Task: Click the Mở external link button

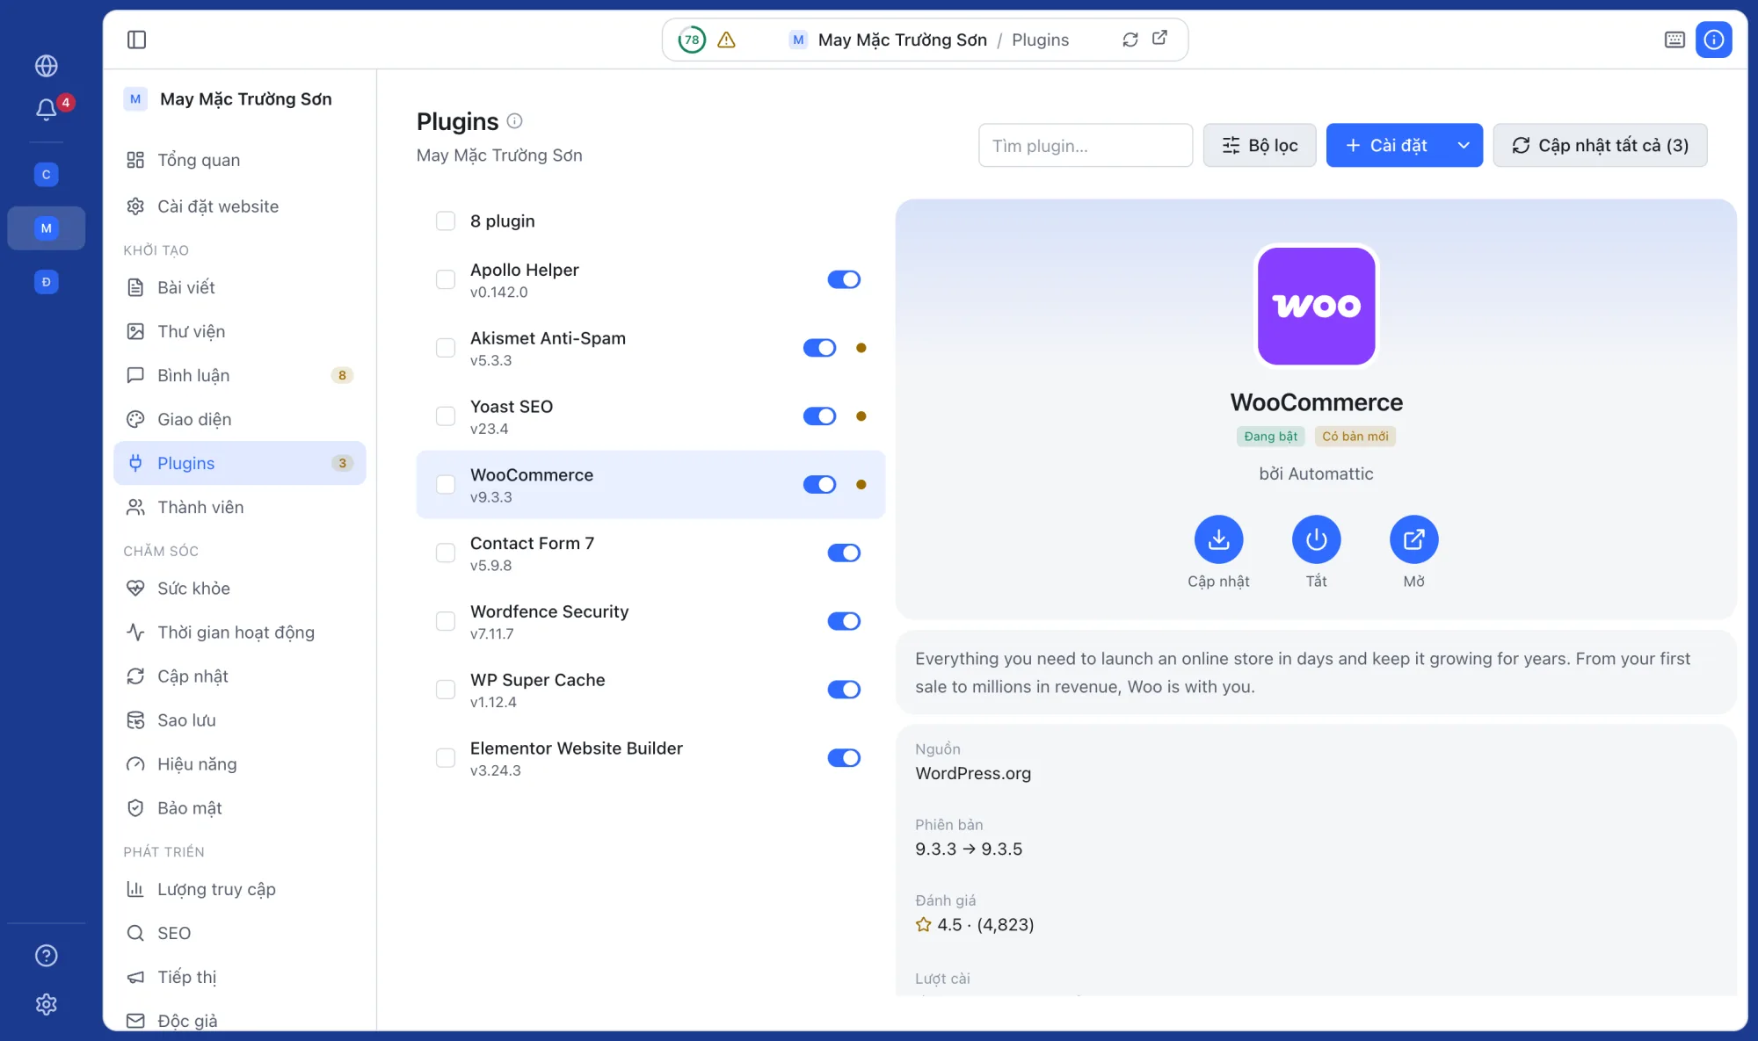Action: [x=1413, y=539]
